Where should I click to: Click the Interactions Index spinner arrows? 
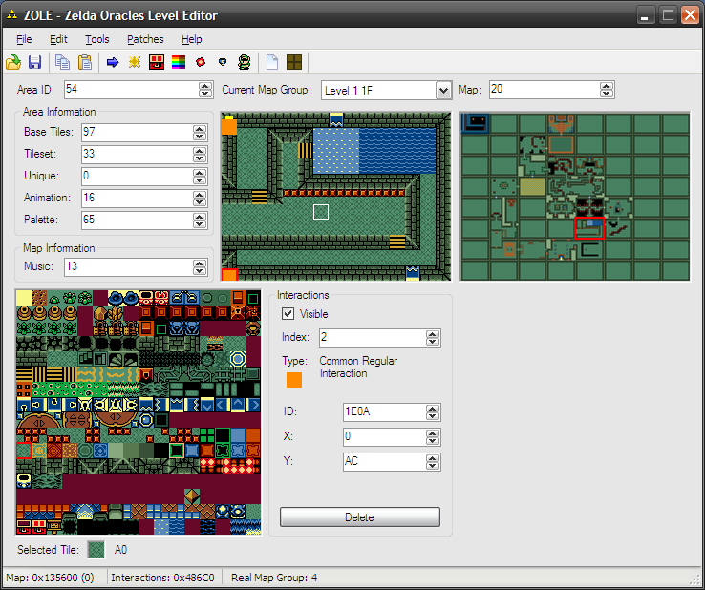click(434, 338)
